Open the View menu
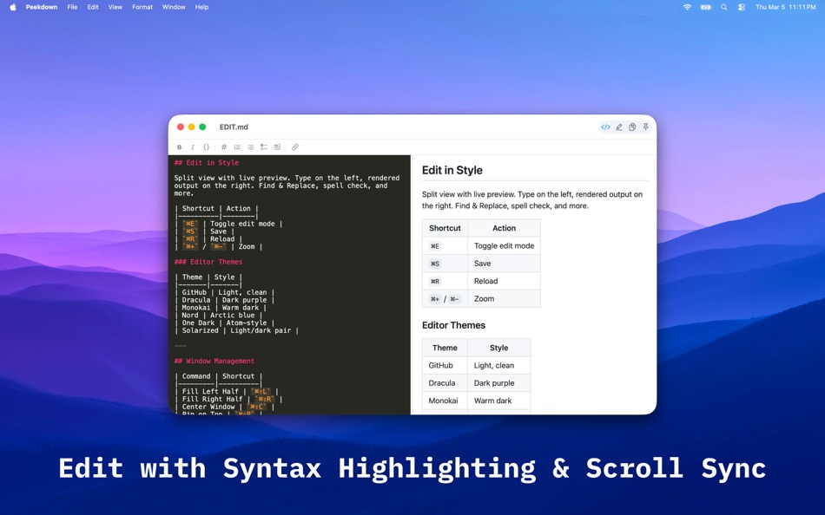This screenshot has height=515, width=825. 115,7
